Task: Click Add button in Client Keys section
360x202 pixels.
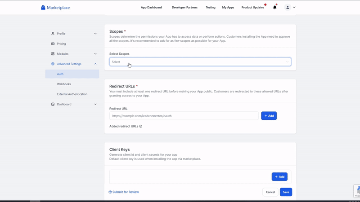Action: click(279, 176)
